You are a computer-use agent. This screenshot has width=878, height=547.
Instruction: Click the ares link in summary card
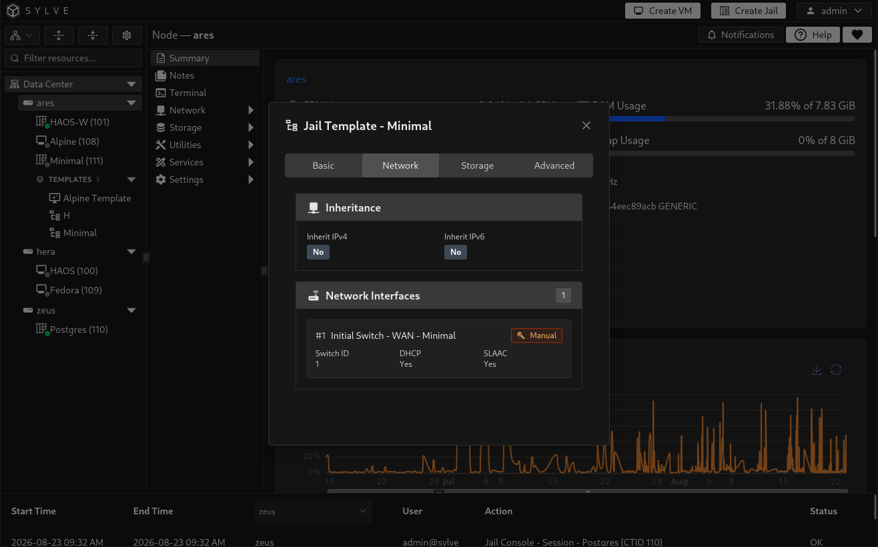coord(296,79)
